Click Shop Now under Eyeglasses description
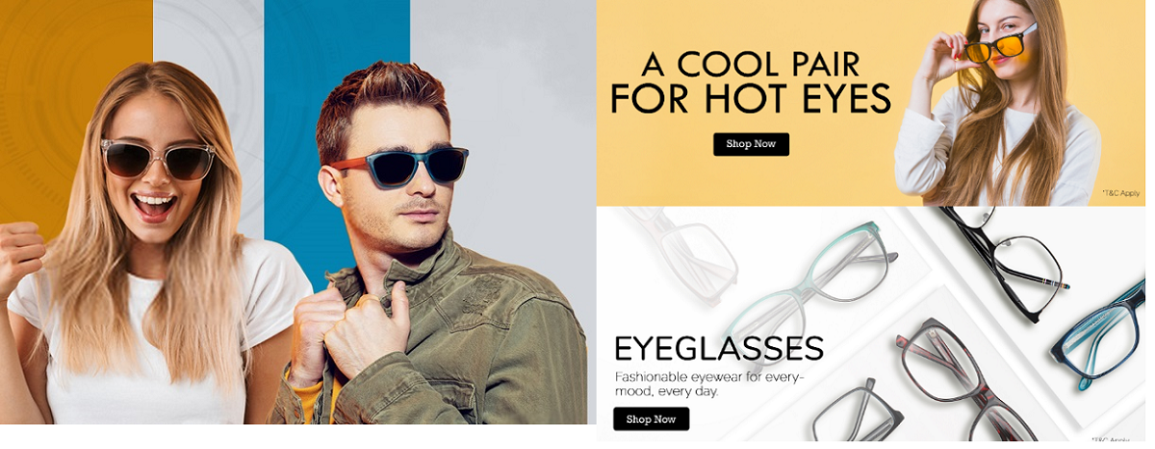Image resolution: width=1155 pixels, height=449 pixels. coord(651,419)
